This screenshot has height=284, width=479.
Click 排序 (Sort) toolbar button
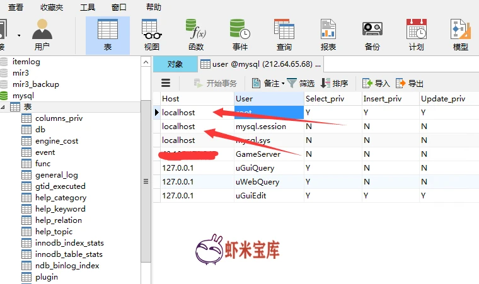tap(334, 83)
